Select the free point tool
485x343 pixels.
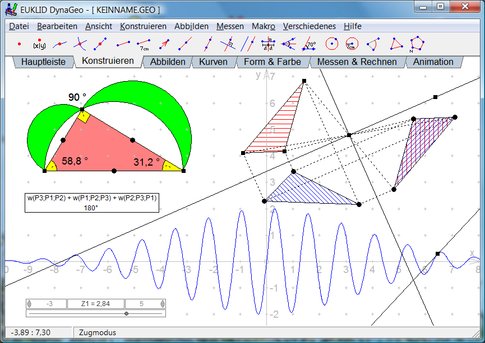click(19, 43)
